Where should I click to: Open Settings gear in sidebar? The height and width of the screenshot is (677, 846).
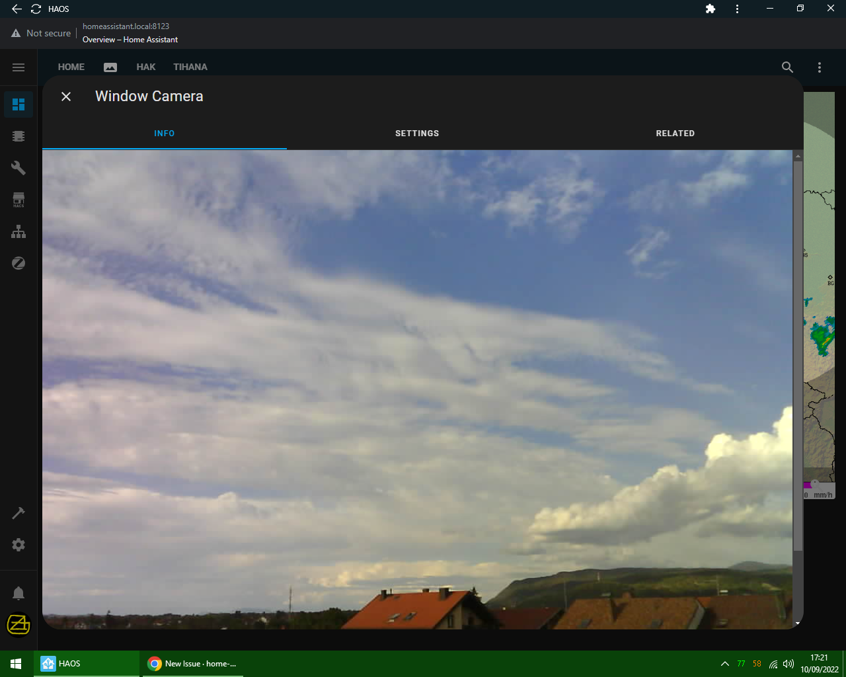pos(19,545)
